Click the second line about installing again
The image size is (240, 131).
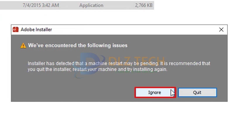point(97,69)
